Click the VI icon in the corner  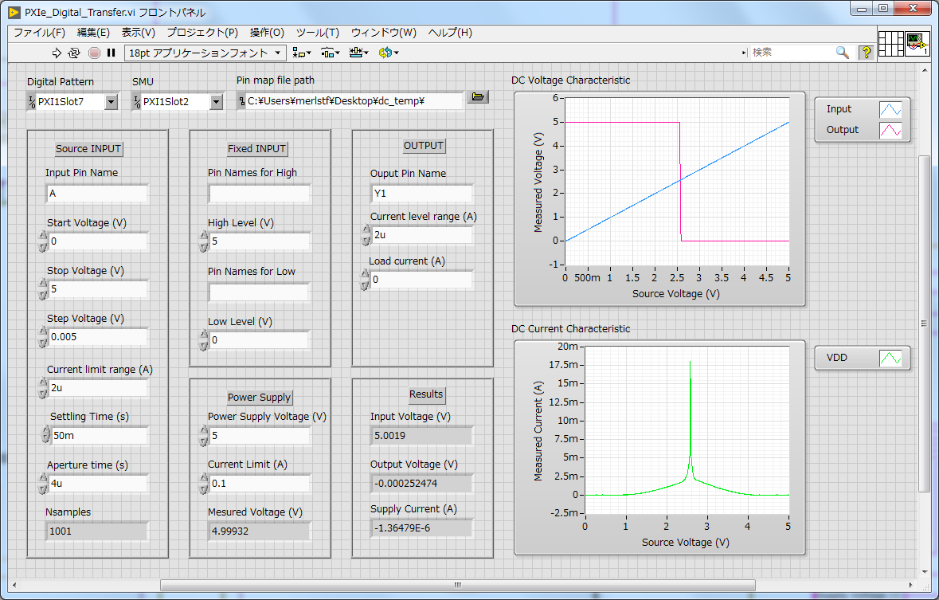[x=917, y=43]
